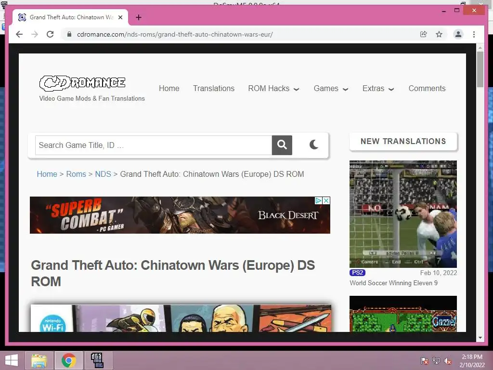Click the scrollbar up arrow

(480, 48)
